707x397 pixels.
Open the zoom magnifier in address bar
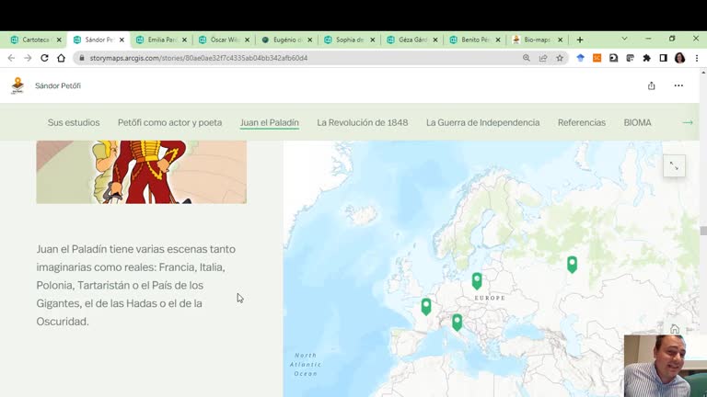(x=527, y=58)
